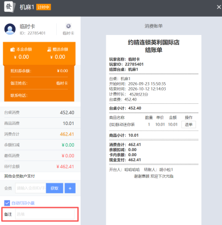Viewport: 222px width, 225px height.
Task: Click the 本金余额 wallet icon
Action: point(13,49)
